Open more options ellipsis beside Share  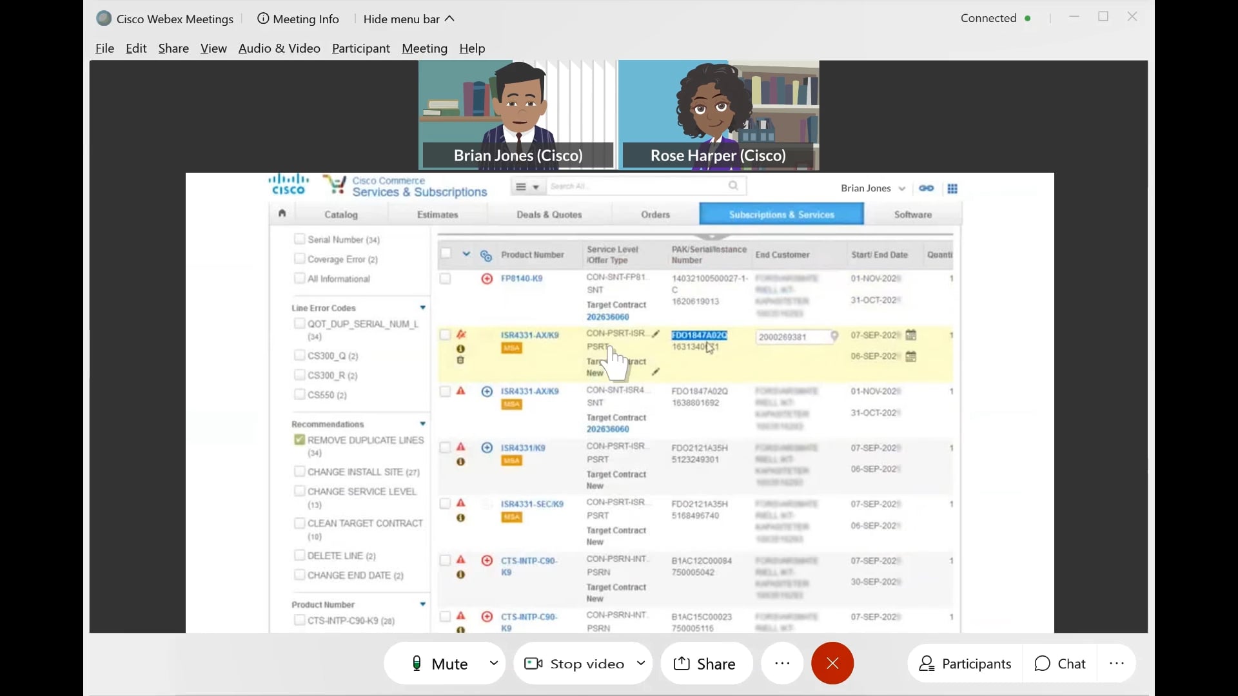[782, 663]
